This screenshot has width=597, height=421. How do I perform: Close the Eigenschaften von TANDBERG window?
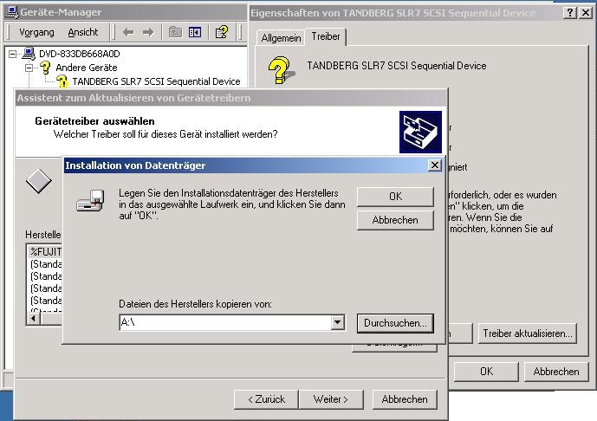[x=586, y=13]
